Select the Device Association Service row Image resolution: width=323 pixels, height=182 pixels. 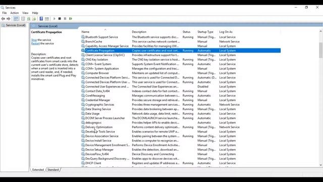click(181, 136)
